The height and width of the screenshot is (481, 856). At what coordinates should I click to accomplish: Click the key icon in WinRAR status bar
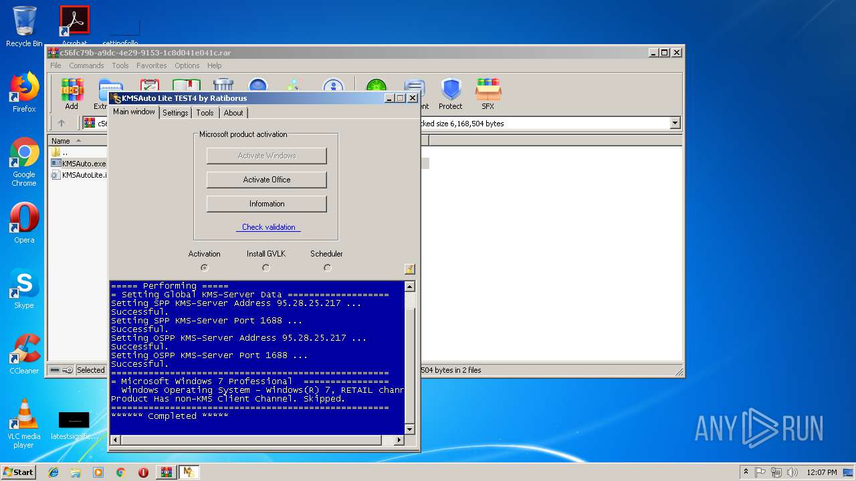pyautogui.click(x=68, y=370)
